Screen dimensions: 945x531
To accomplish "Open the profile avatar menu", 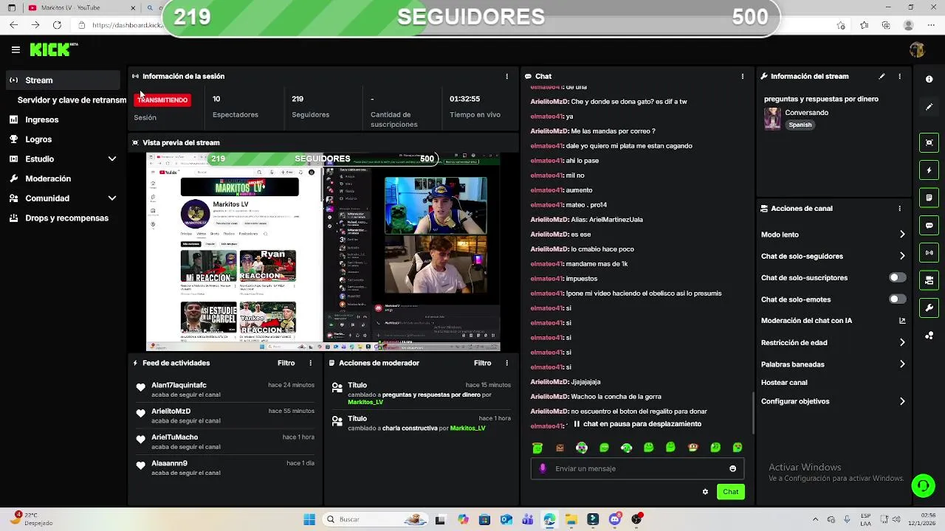I will point(917,49).
